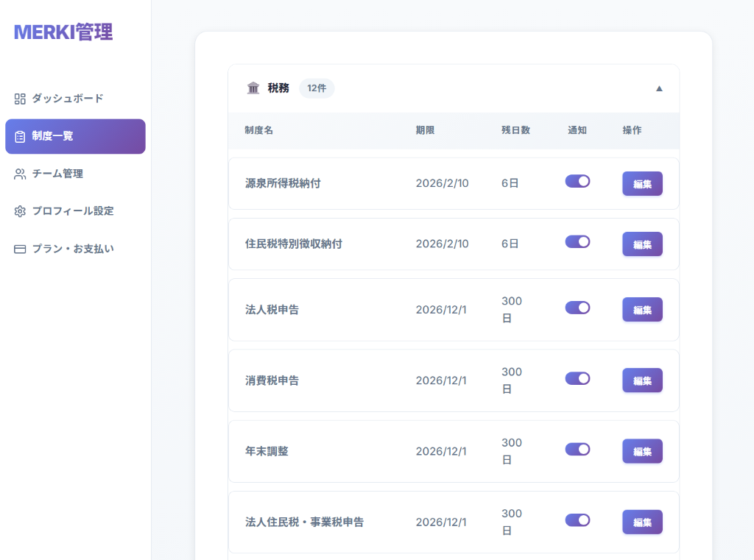Disable notification for 住民税特別徴収納付
The height and width of the screenshot is (560, 754).
(577, 241)
